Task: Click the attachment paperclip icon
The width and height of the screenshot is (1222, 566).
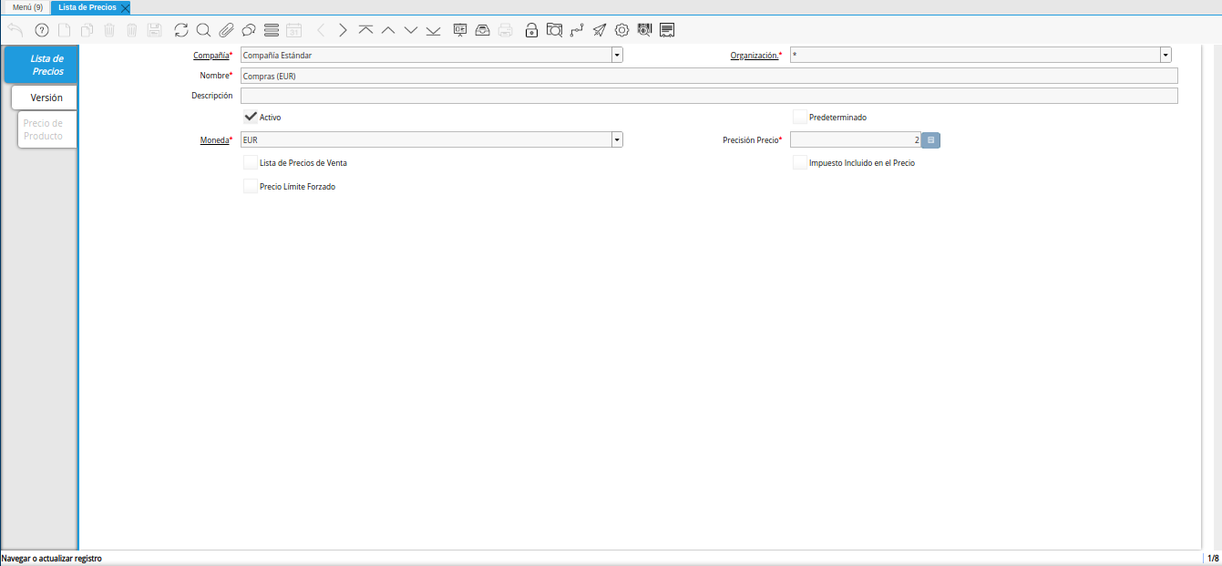Action: point(226,30)
